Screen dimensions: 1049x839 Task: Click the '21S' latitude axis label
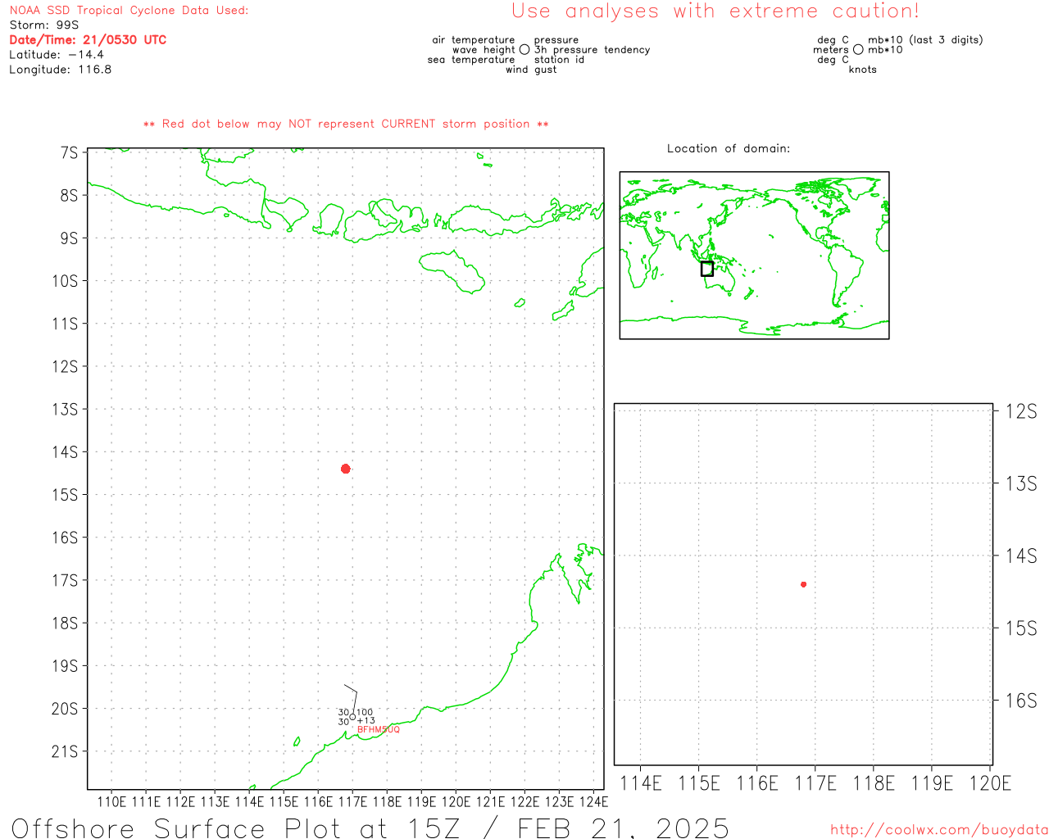pyautogui.click(x=65, y=751)
